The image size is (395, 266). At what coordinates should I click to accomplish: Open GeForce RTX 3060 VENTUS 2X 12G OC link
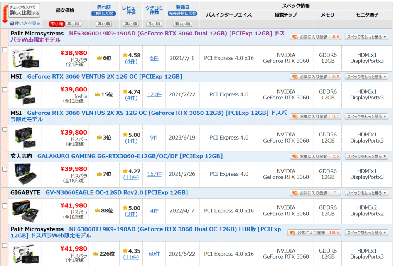(105, 76)
